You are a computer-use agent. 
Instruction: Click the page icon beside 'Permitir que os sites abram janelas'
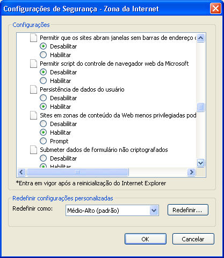click(33, 38)
